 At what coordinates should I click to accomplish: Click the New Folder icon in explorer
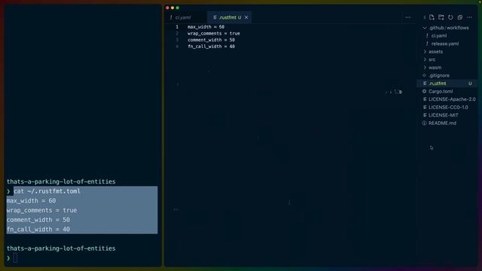441,17
